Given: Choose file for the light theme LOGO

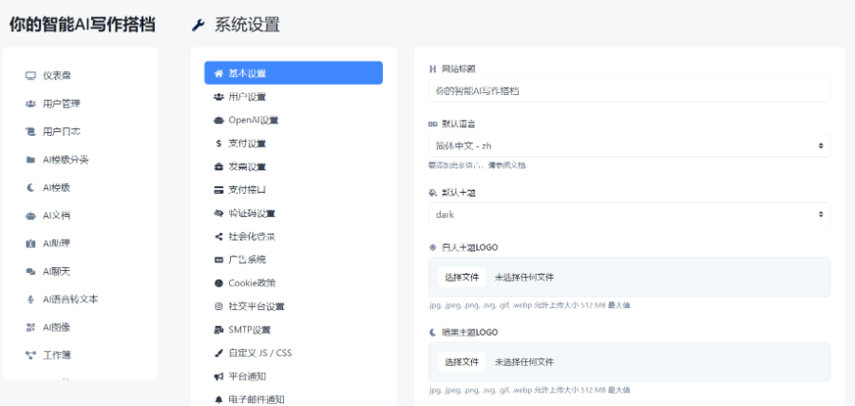Looking at the screenshot, I should [x=462, y=278].
